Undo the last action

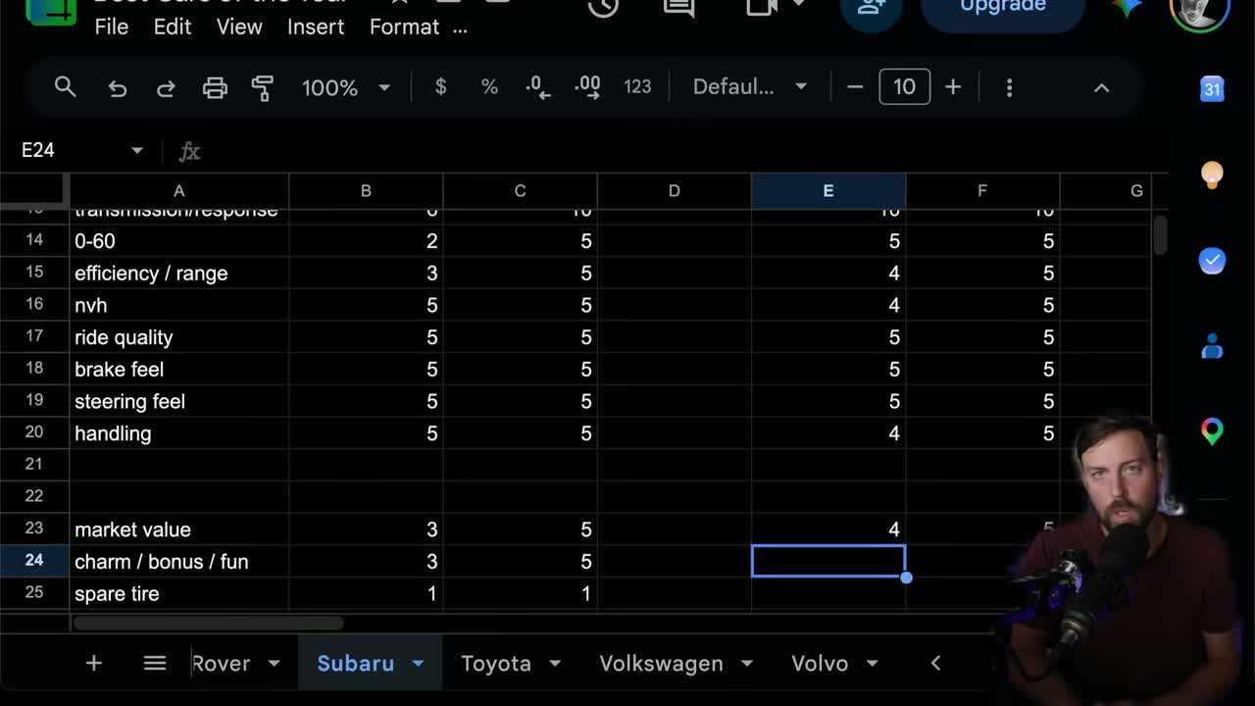tap(118, 88)
